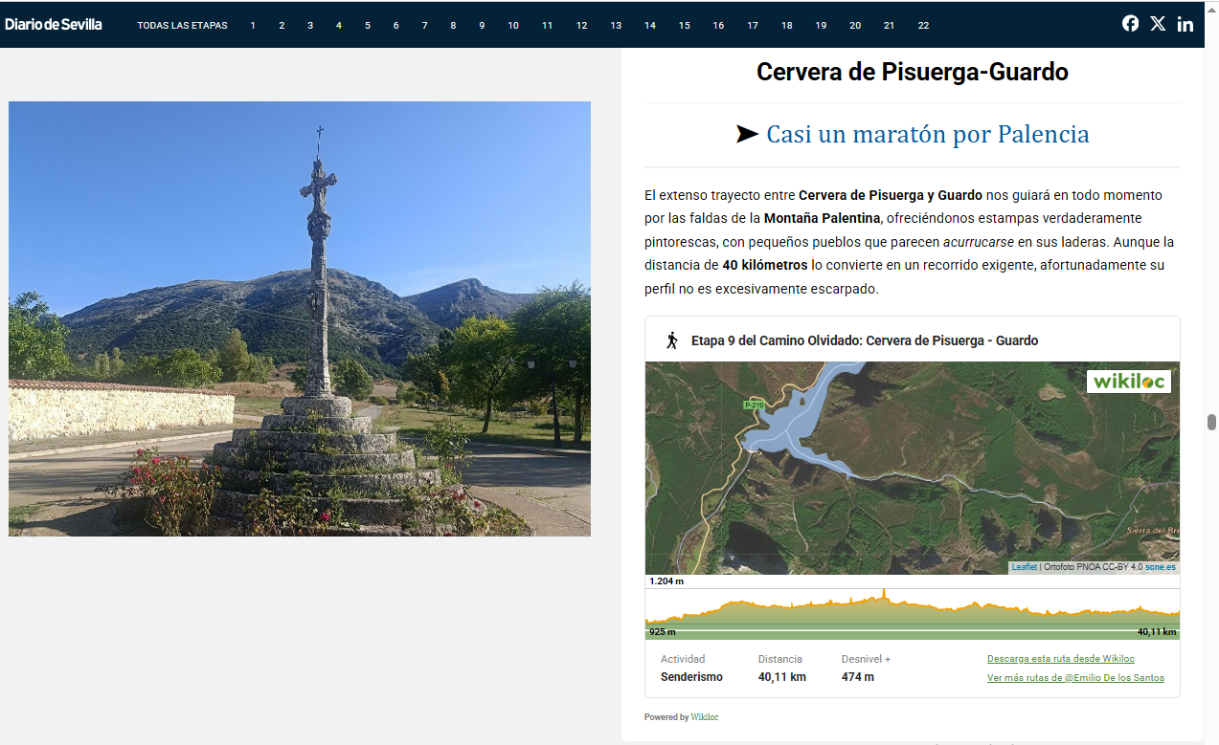Click the Leaflet attribution link
This screenshot has width=1219, height=745.
coord(1024,567)
